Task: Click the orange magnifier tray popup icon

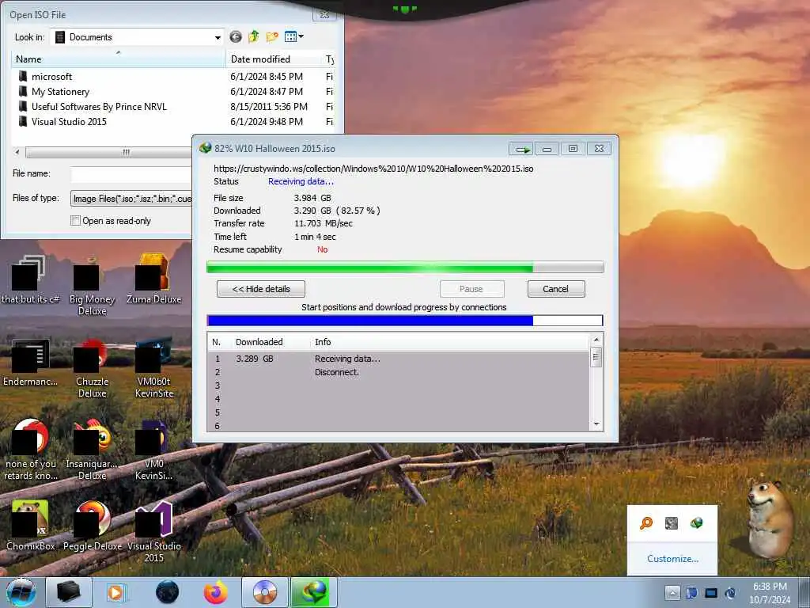Action: pyautogui.click(x=646, y=523)
